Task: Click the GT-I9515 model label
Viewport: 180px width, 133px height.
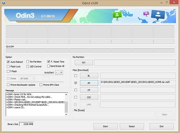Action: pos(48,16)
